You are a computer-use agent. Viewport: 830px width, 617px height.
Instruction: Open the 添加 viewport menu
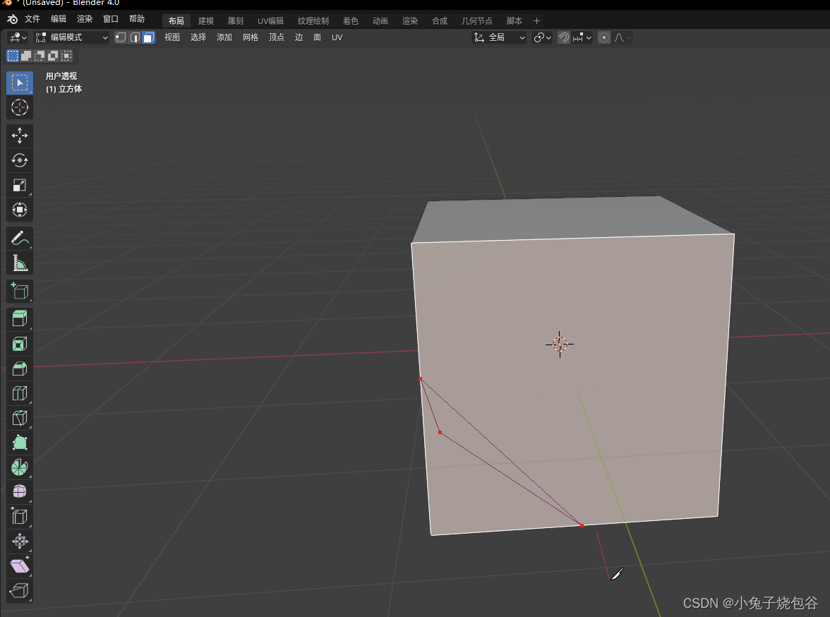pyautogui.click(x=224, y=37)
